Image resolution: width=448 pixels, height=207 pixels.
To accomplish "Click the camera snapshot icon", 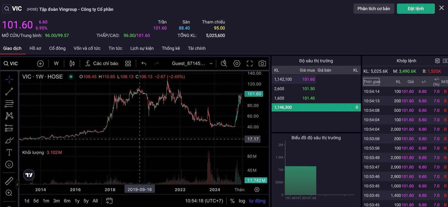I will 262,63.
